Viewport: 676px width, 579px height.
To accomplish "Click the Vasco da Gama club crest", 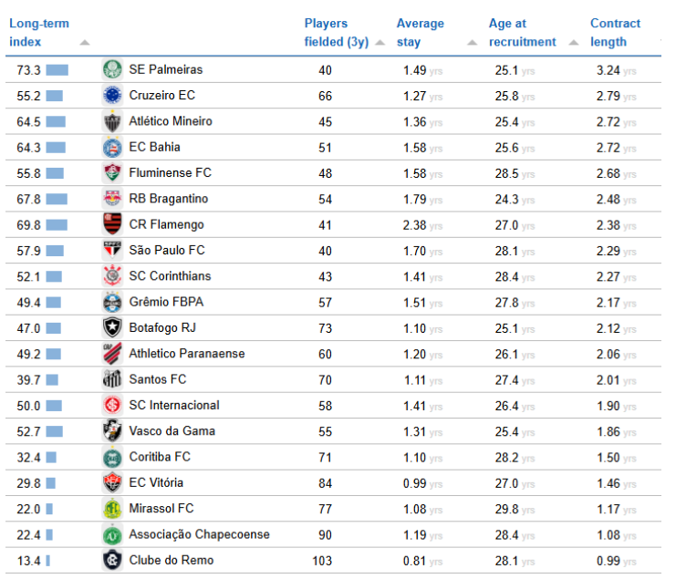I will click(x=112, y=431).
